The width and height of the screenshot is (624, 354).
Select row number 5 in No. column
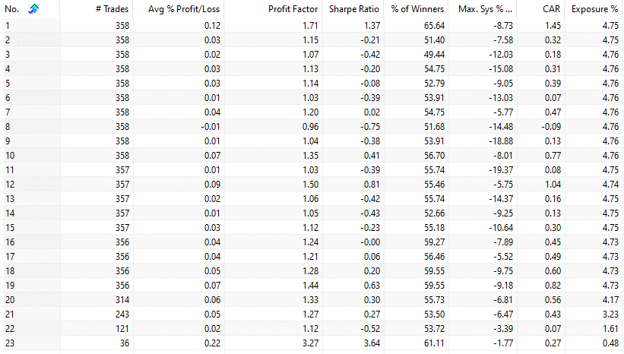[x=8, y=84]
